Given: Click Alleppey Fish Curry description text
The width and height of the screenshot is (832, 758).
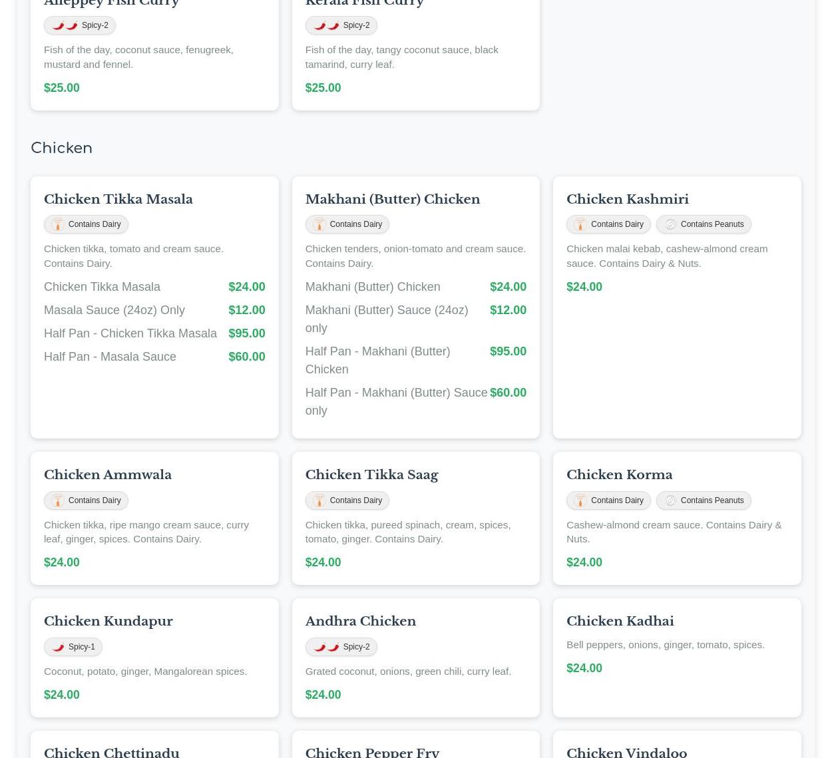Looking at the screenshot, I should (x=138, y=57).
